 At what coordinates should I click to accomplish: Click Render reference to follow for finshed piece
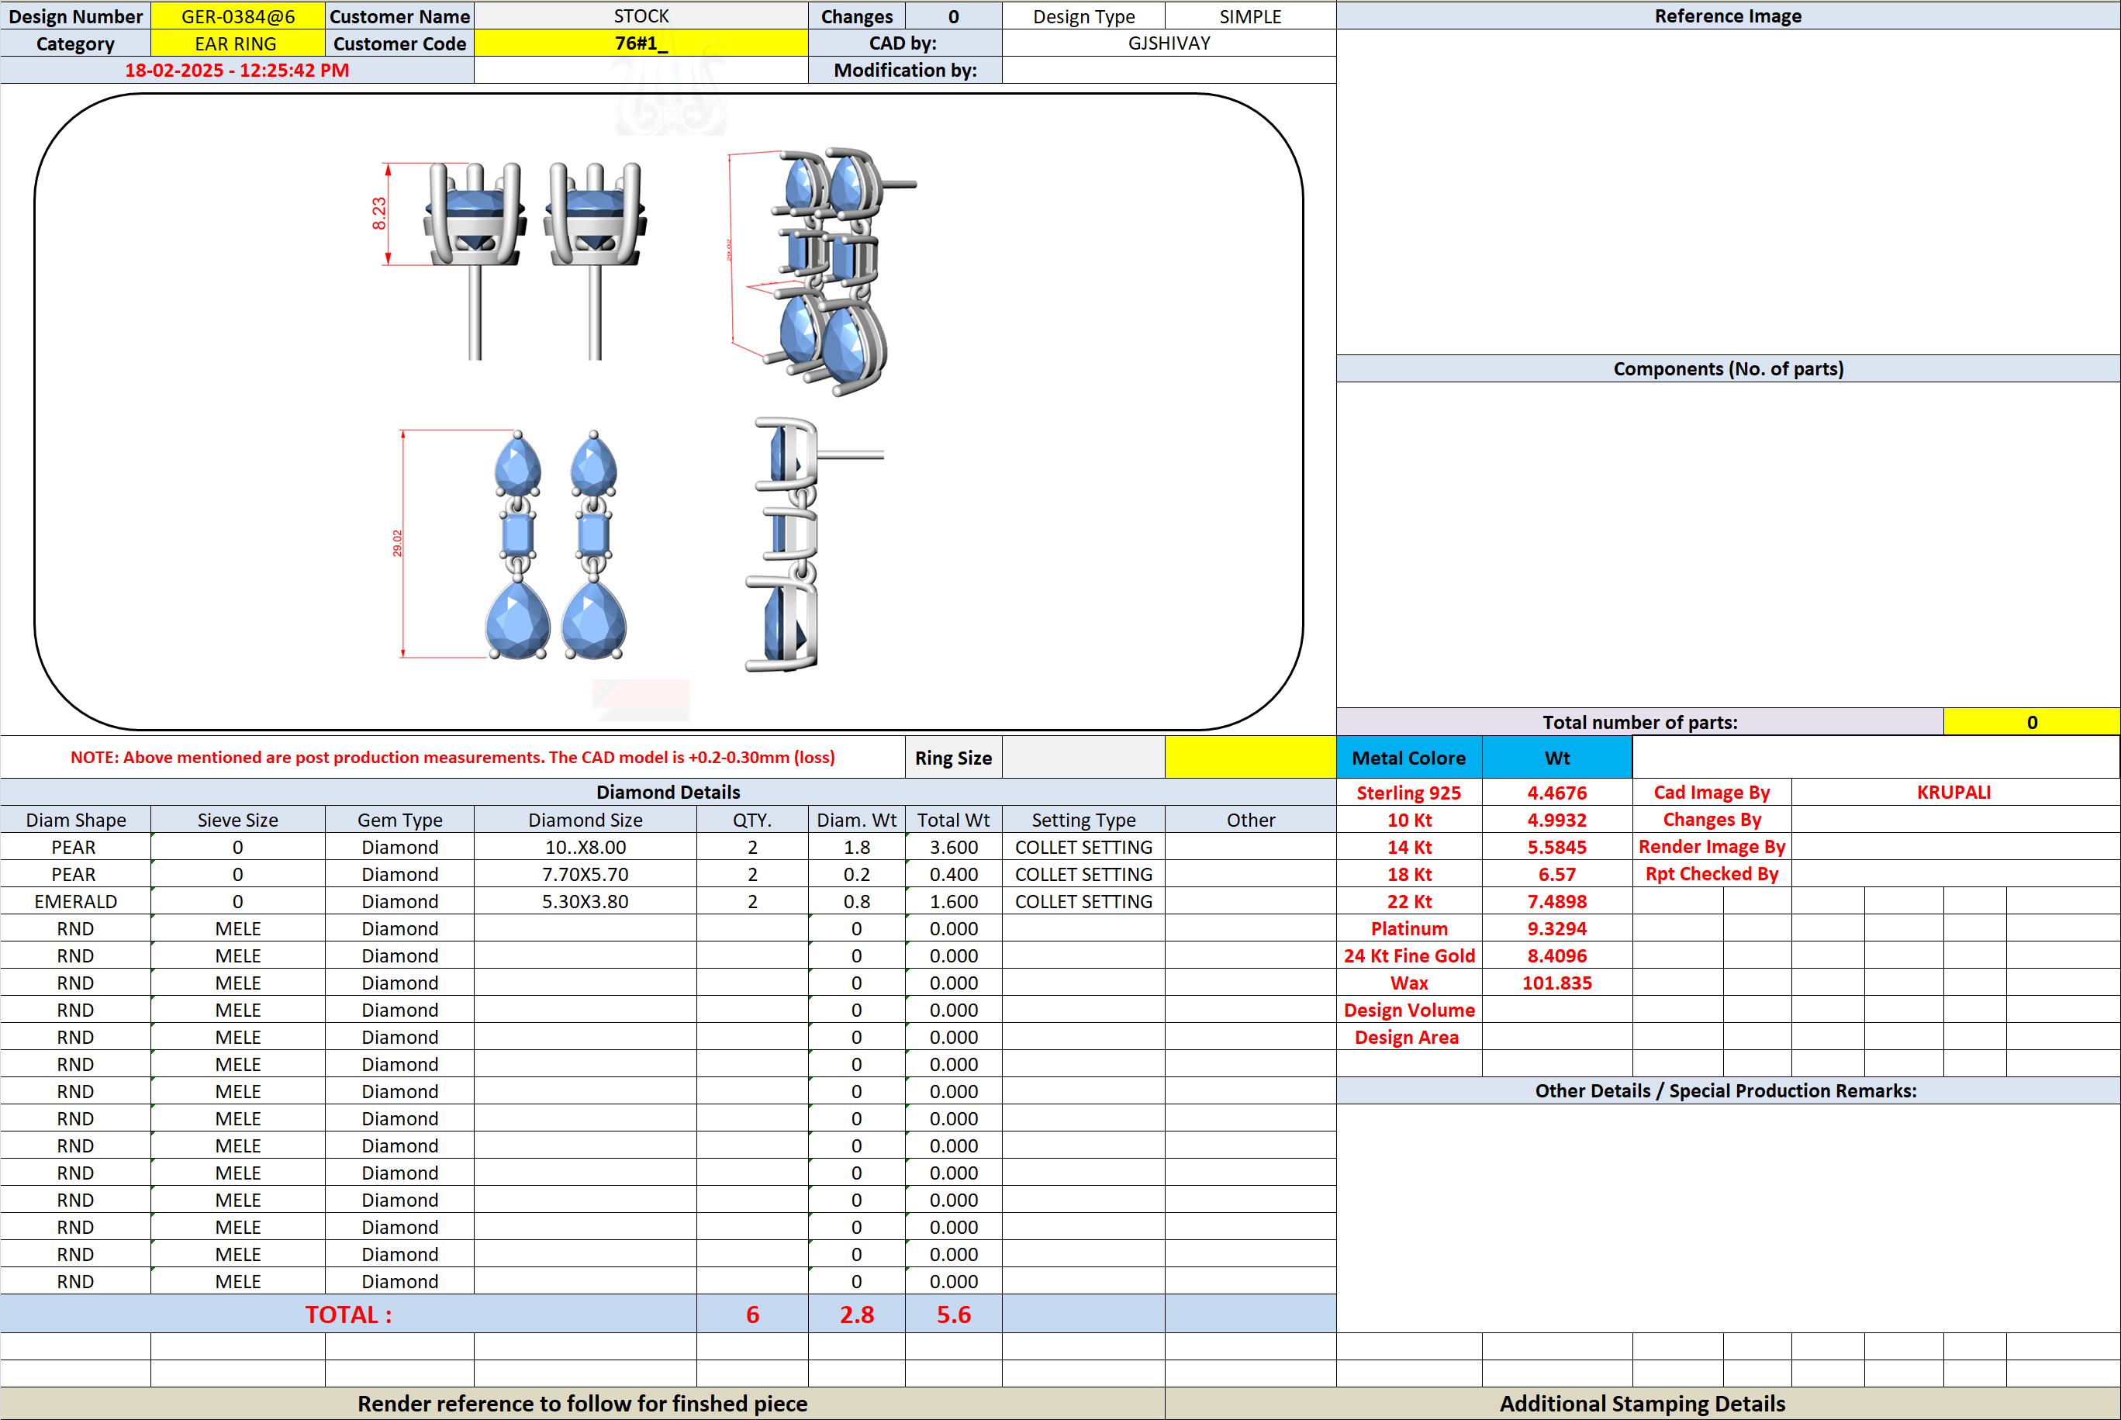coord(582,1404)
